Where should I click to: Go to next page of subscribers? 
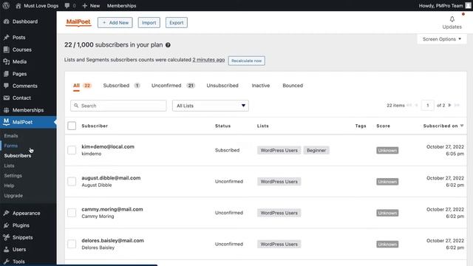point(449,105)
